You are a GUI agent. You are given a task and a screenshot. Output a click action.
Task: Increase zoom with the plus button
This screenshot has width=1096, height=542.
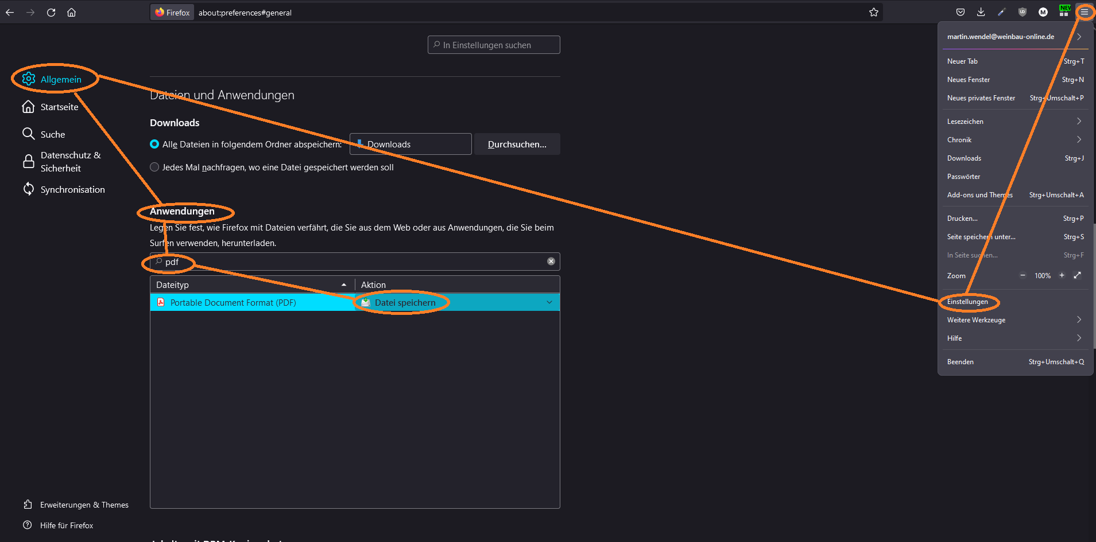[x=1062, y=275]
